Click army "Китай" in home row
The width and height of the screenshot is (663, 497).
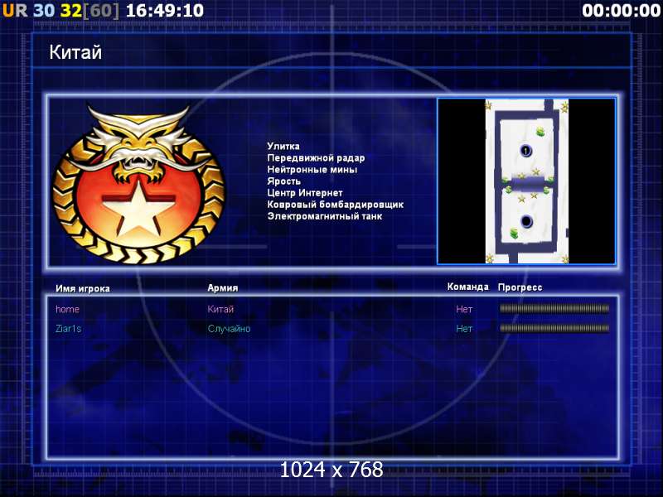220,309
